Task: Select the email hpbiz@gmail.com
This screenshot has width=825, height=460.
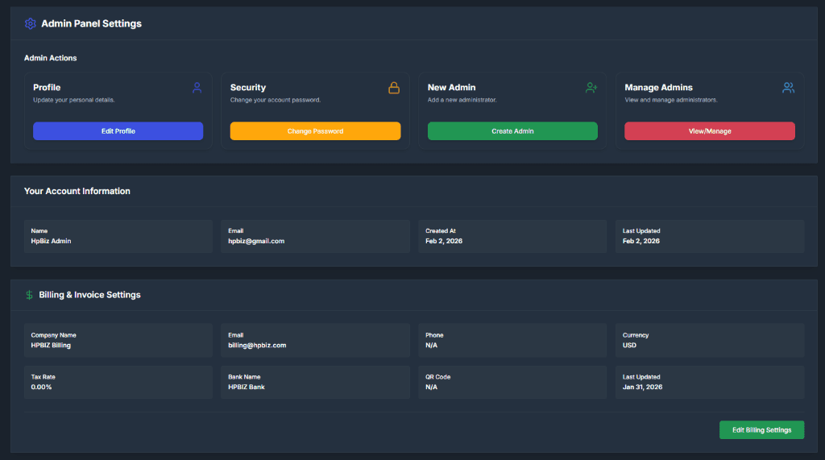Action: pyautogui.click(x=256, y=241)
